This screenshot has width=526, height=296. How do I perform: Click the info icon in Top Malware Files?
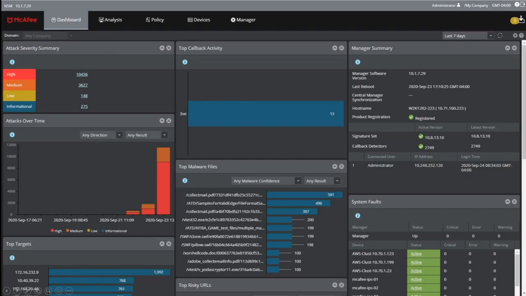coord(185,181)
